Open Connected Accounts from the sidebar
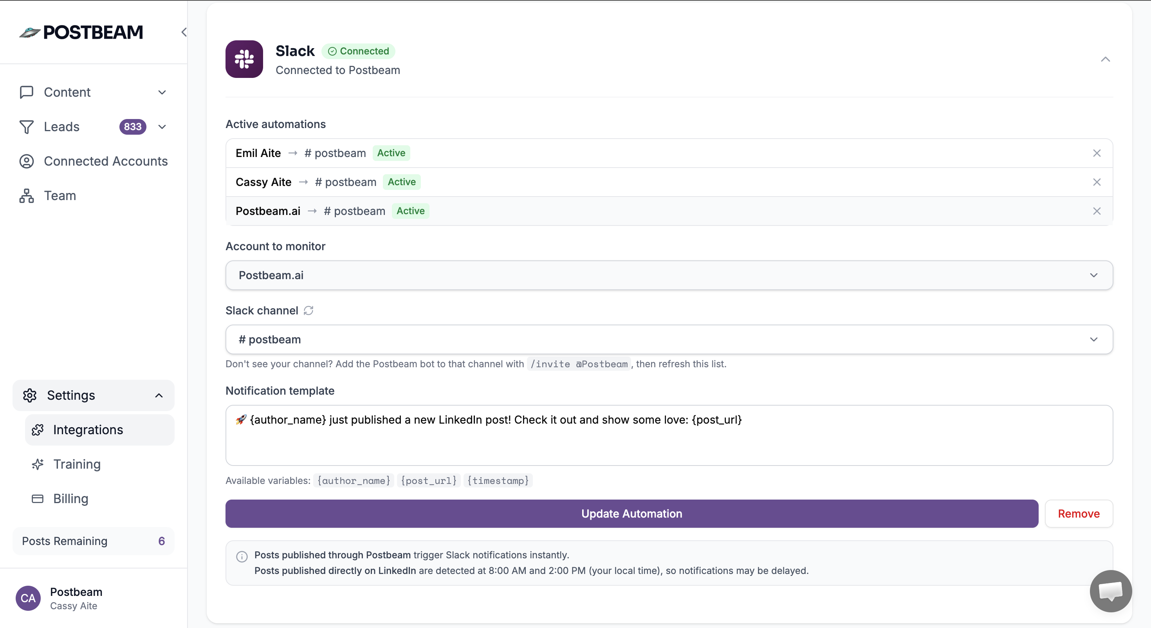This screenshot has width=1151, height=628. click(105, 161)
